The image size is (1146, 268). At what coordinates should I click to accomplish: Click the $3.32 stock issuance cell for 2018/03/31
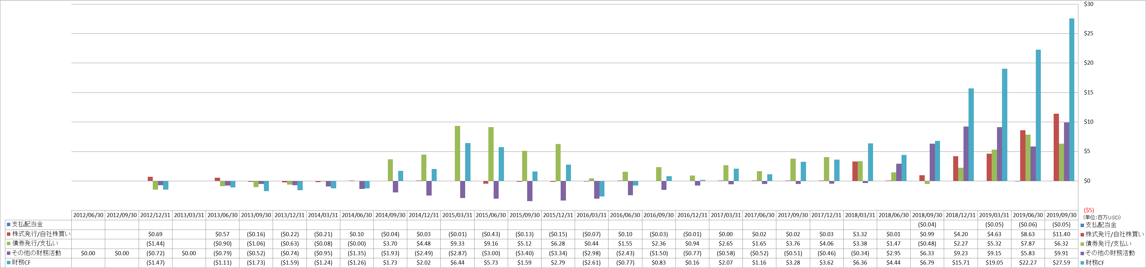pyautogui.click(x=861, y=234)
